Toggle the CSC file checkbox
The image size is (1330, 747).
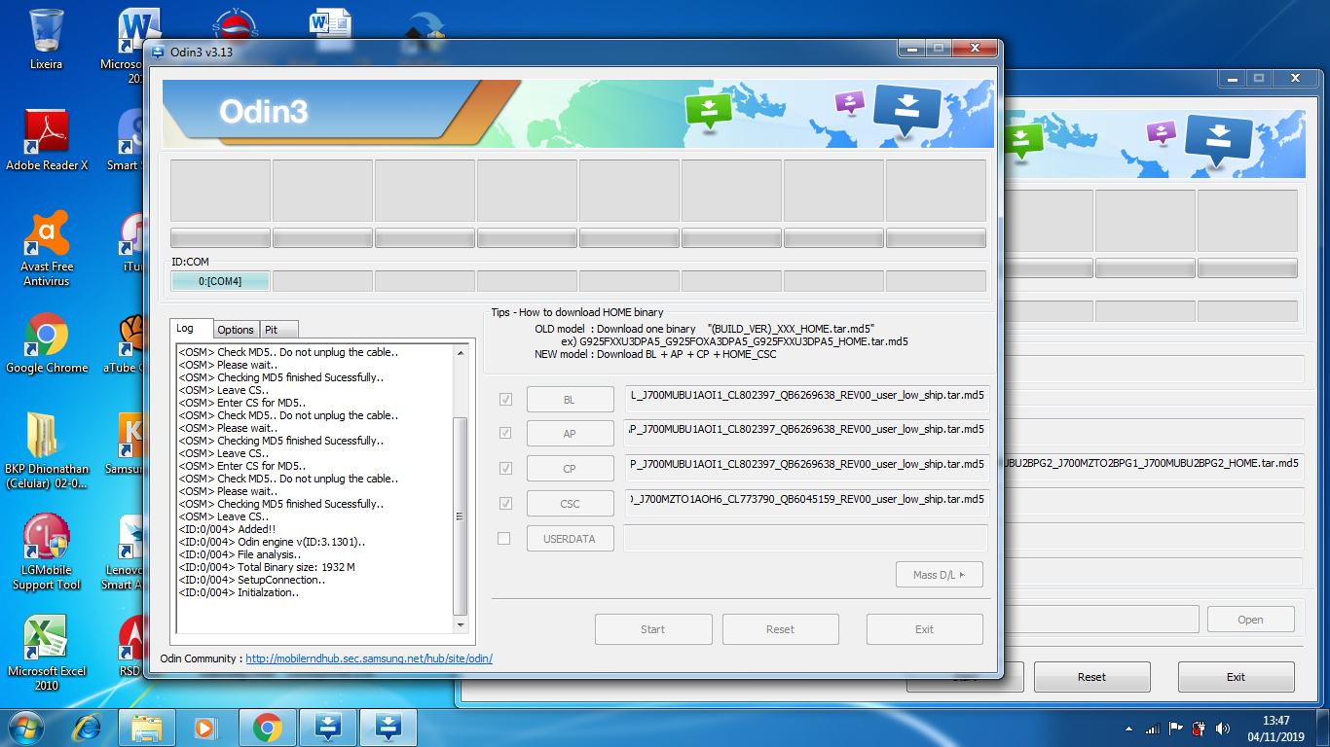504,503
